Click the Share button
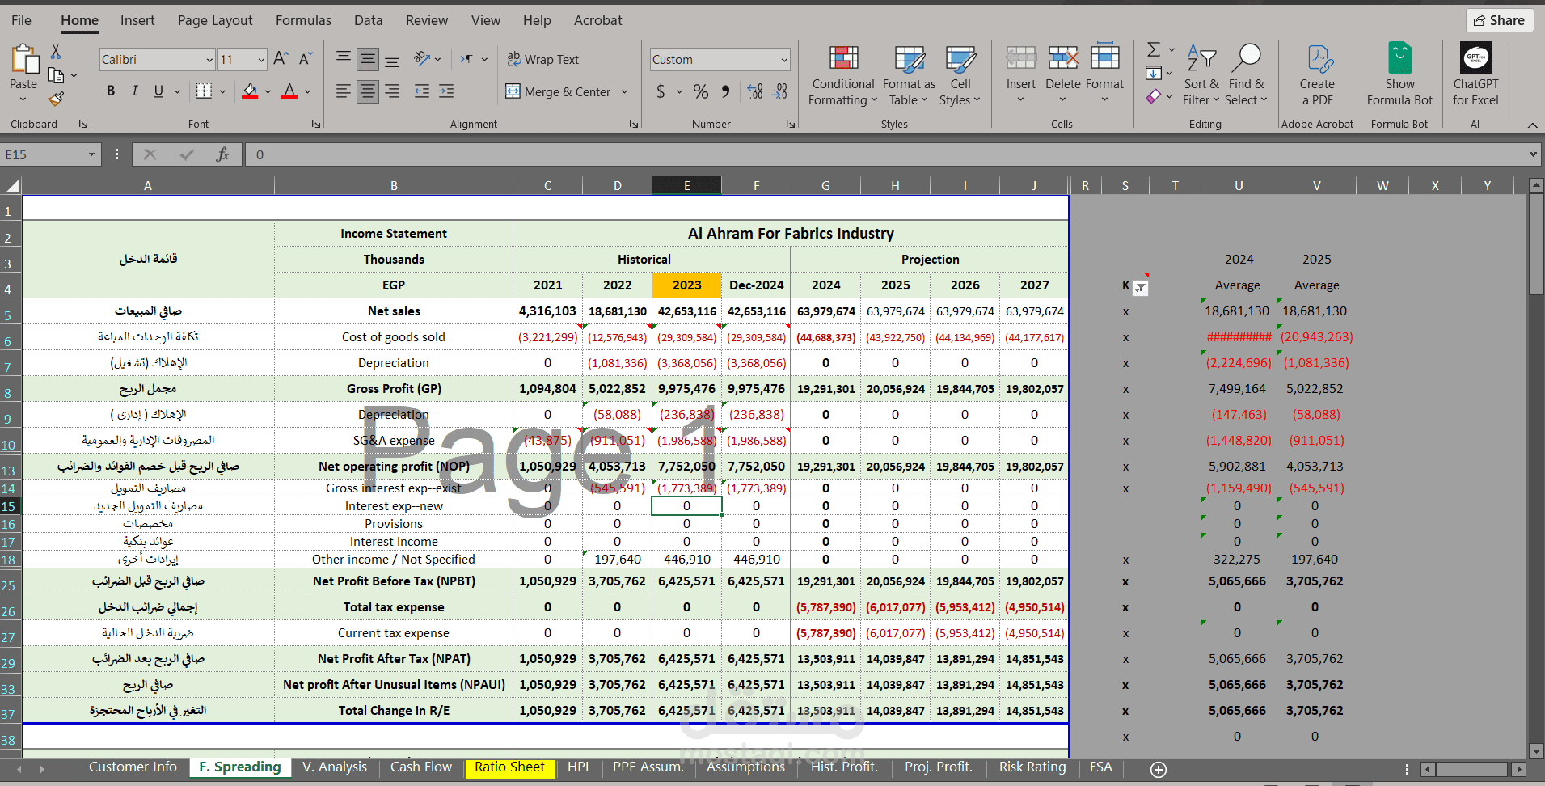The height and width of the screenshot is (786, 1545). point(1500,20)
